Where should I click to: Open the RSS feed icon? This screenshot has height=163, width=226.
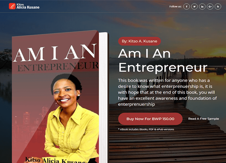[x=218, y=7]
